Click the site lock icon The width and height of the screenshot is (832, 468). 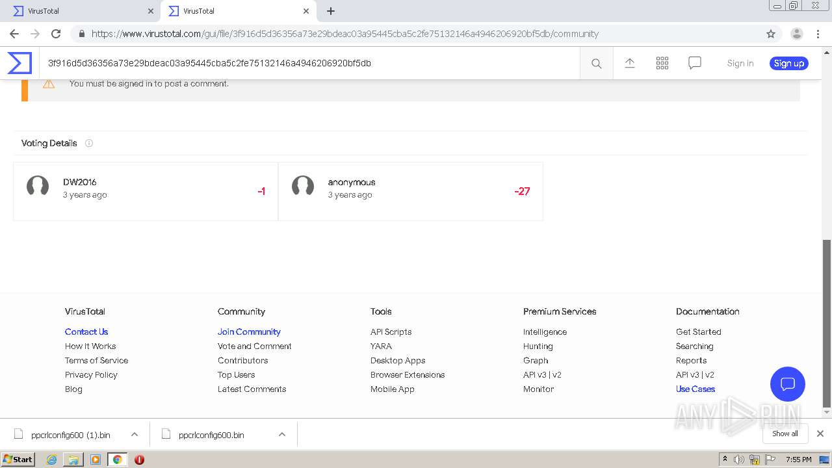(x=81, y=34)
